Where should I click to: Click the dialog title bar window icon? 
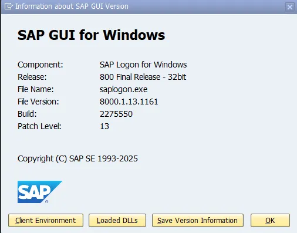[9, 6]
